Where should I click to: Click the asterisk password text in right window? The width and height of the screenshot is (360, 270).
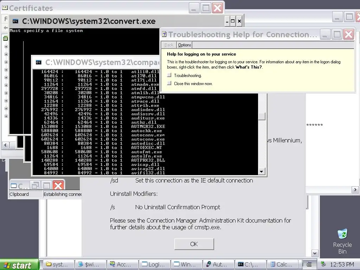pyautogui.click(x=315, y=125)
